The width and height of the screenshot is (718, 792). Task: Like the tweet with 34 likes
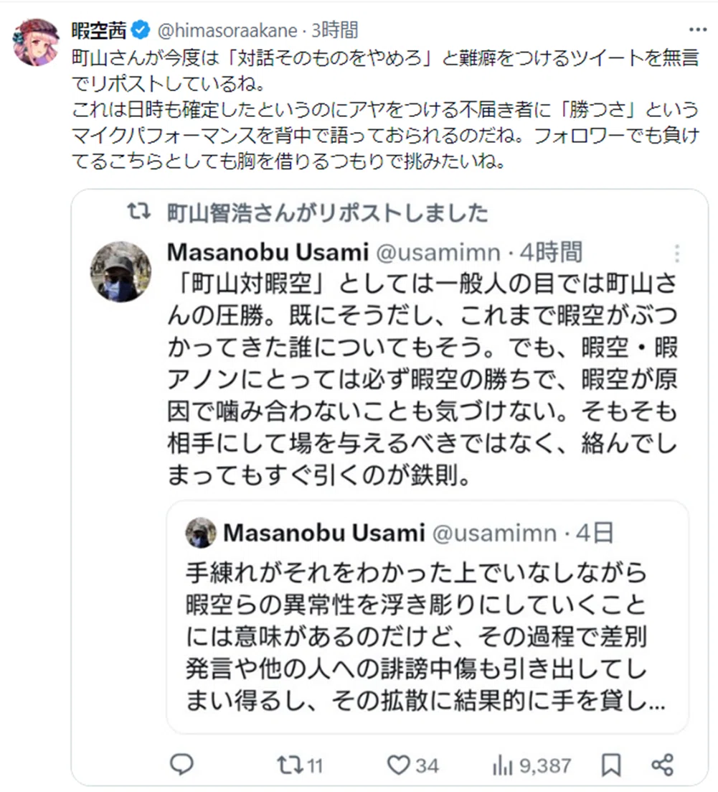pyautogui.click(x=412, y=765)
